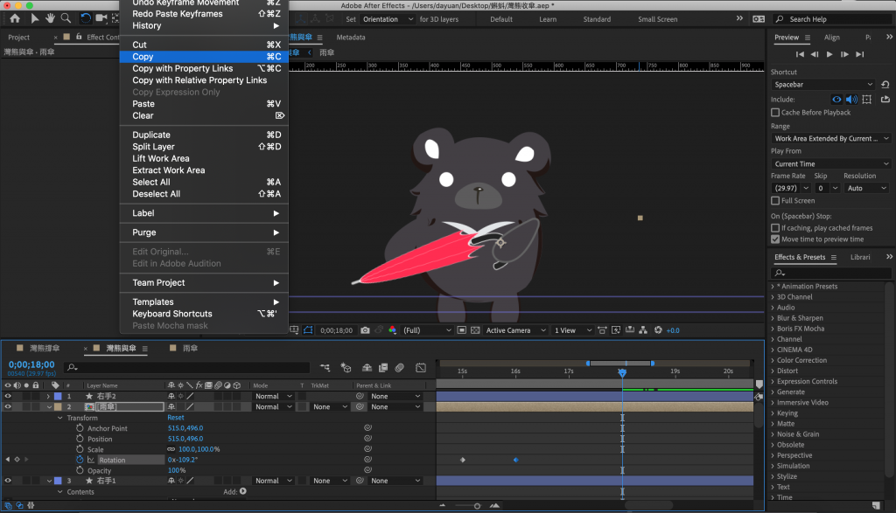This screenshot has width=896, height=513.
Task: Toggle mask and shape path visibility
Action: (x=309, y=330)
